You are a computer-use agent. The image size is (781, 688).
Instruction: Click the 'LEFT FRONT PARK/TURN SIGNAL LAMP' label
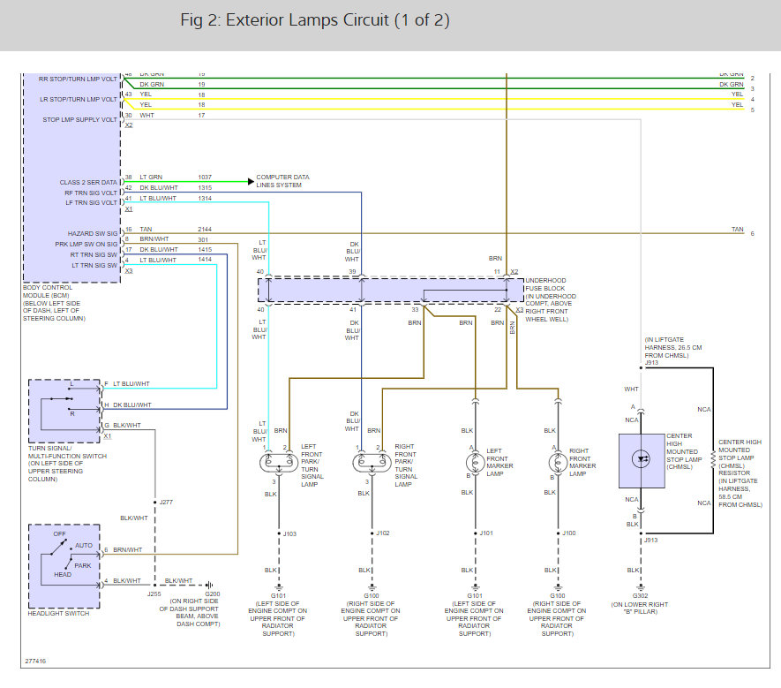click(312, 465)
